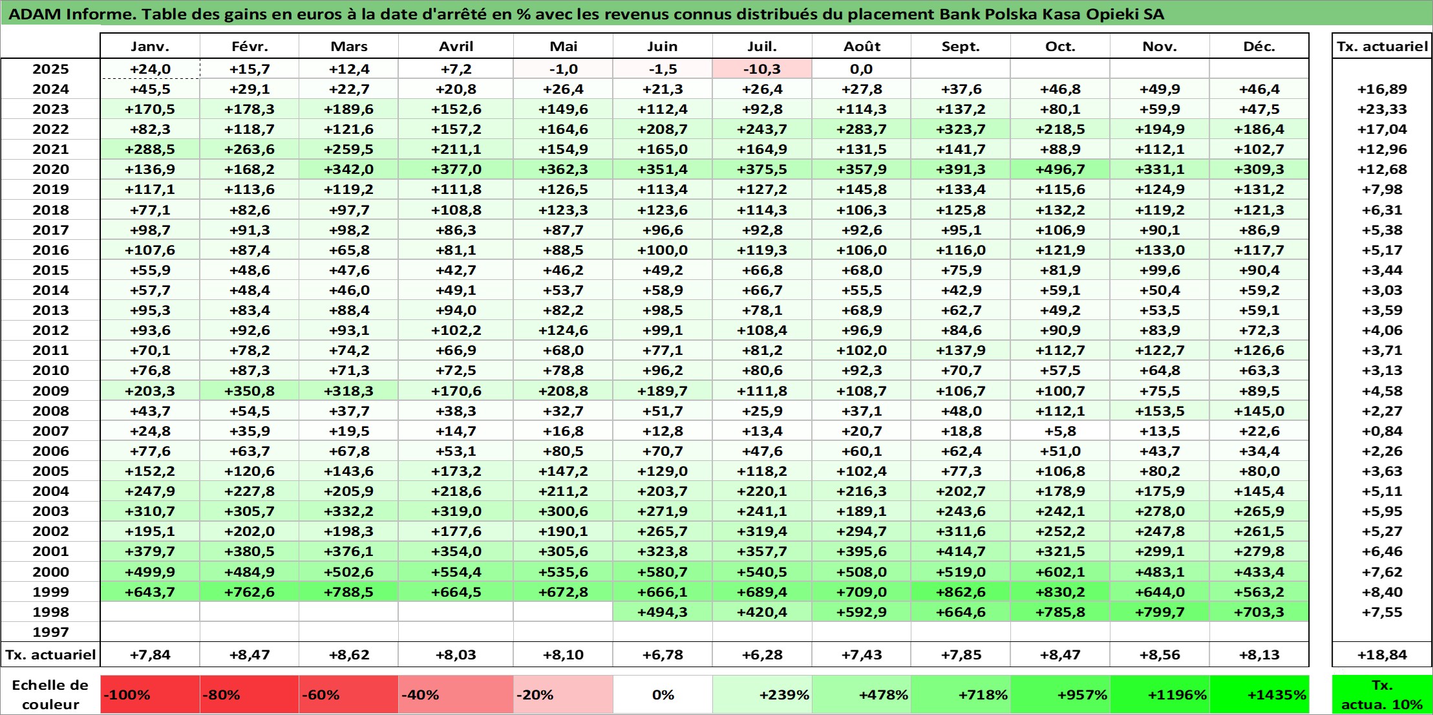The image size is (1433, 715).
Task: Click the +46,8 cell for October 2024
Action: 1060,89
